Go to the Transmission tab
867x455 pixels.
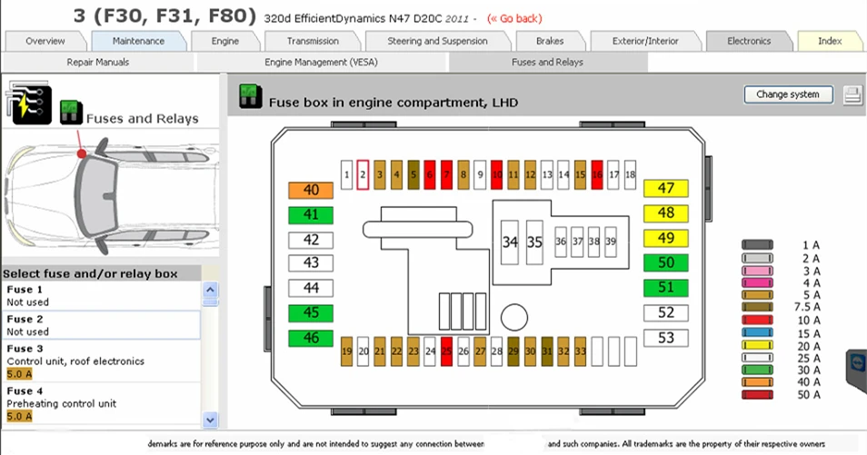(313, 41)
